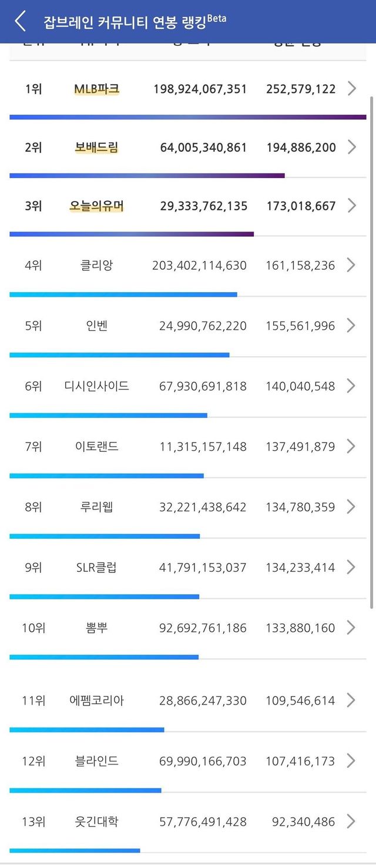Open SLR클럽 details chevron
376x865 pixels.
352,567
